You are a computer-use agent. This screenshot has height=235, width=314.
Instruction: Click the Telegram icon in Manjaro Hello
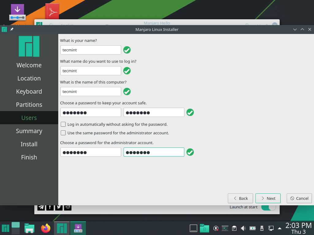coord(41,207)
